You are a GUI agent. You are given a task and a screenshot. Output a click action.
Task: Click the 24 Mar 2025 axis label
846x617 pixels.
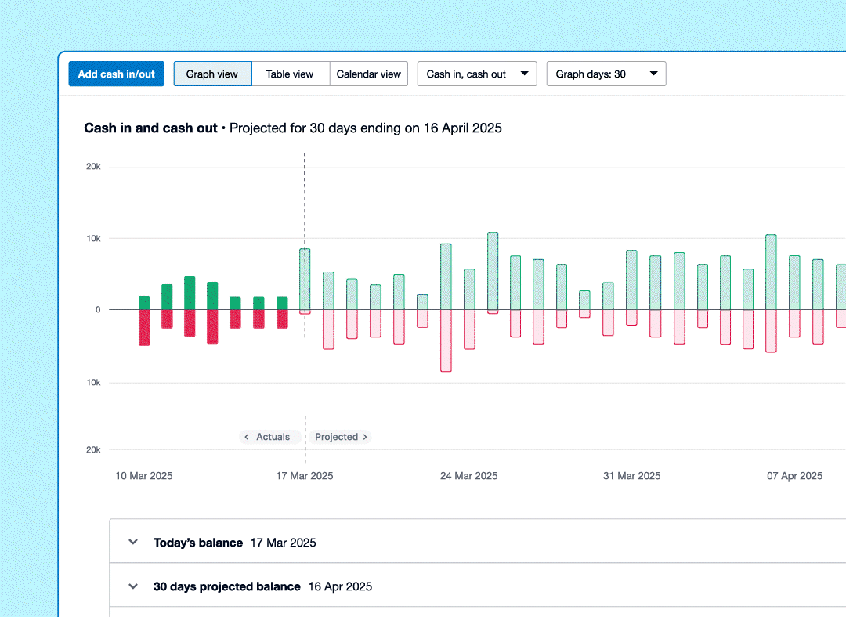[x=468, y=476]
